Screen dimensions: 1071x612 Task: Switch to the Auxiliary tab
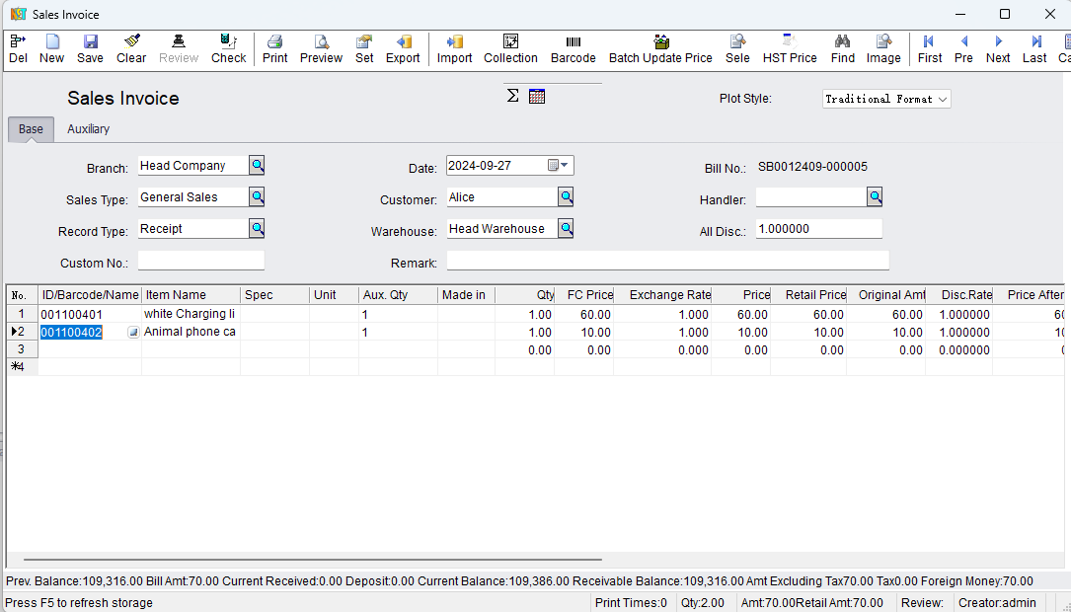click(88, 129)
